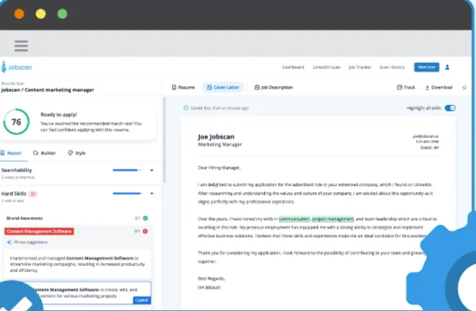View Scan History
This screenshot has width=476, height=311.
pos(392,67)
